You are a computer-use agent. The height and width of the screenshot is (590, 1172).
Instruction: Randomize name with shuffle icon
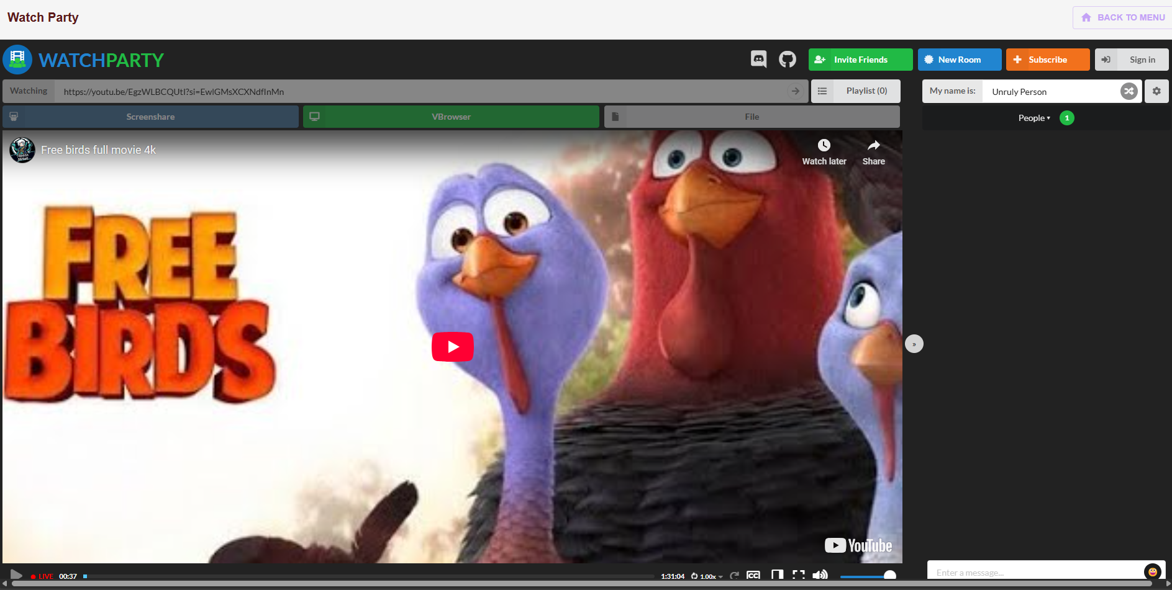tap(1129, 91)
